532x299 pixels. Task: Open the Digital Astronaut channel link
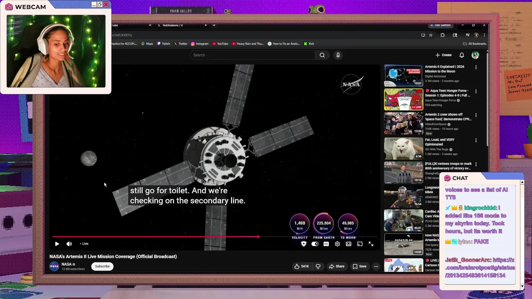(435, 76)
